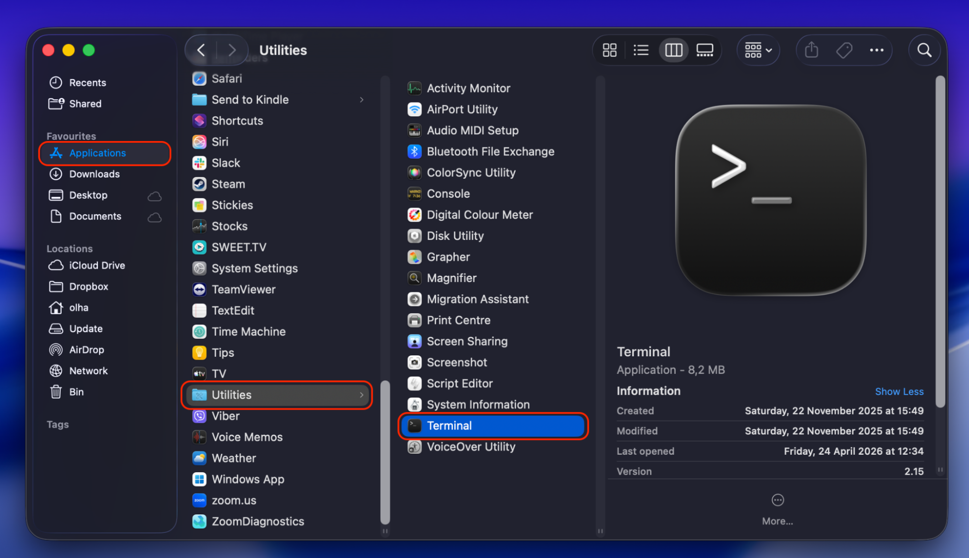Expand the Send to Kindle folder chevron

coord(362,100)
